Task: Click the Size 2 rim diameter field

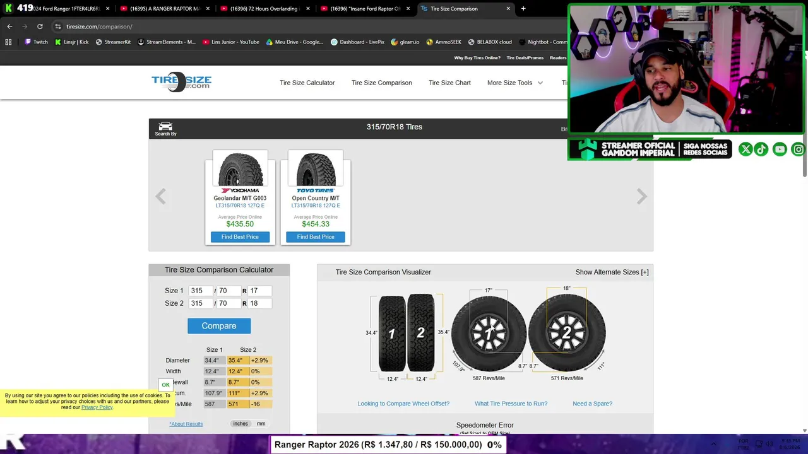Action: pos(260,303)
